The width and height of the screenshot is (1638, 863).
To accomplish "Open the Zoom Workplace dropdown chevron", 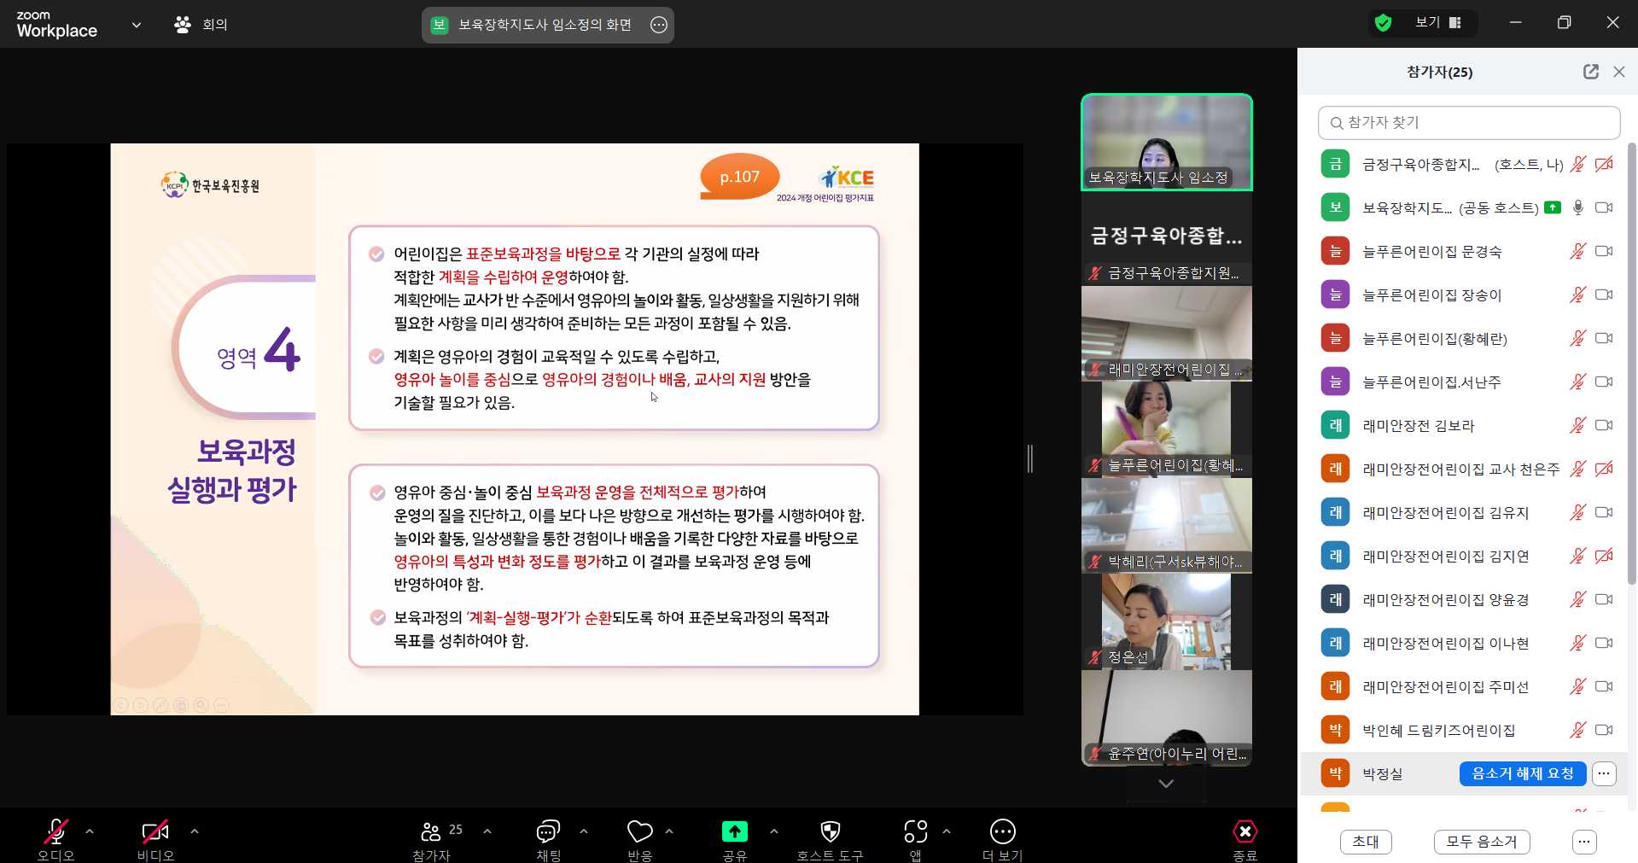I will click(x=137, y=25).
